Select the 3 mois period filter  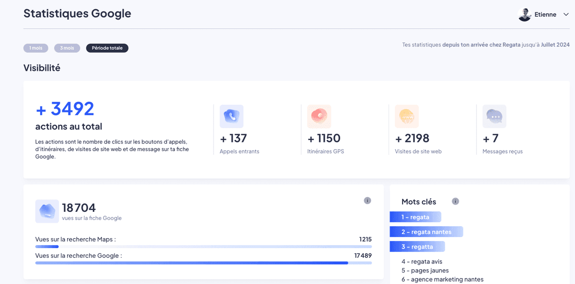(67, 48)
